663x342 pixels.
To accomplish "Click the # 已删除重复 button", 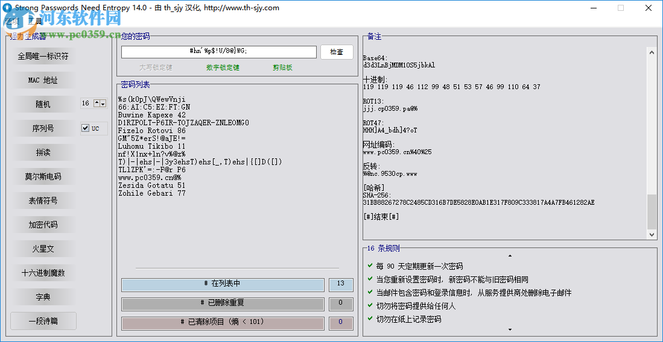I will 223,304.
